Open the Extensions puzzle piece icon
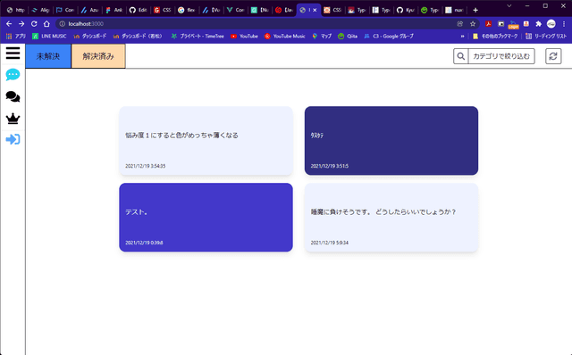572x355 pixels. pos(538,24)
